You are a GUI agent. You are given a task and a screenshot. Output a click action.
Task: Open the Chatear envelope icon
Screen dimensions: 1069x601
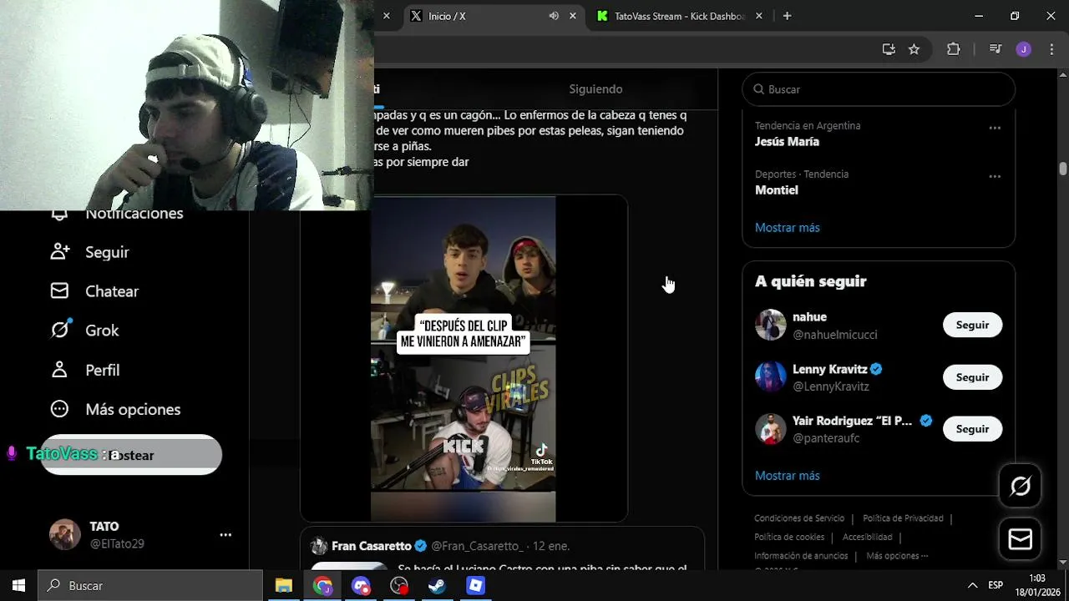pyautogui.click(x=59, y=290)
